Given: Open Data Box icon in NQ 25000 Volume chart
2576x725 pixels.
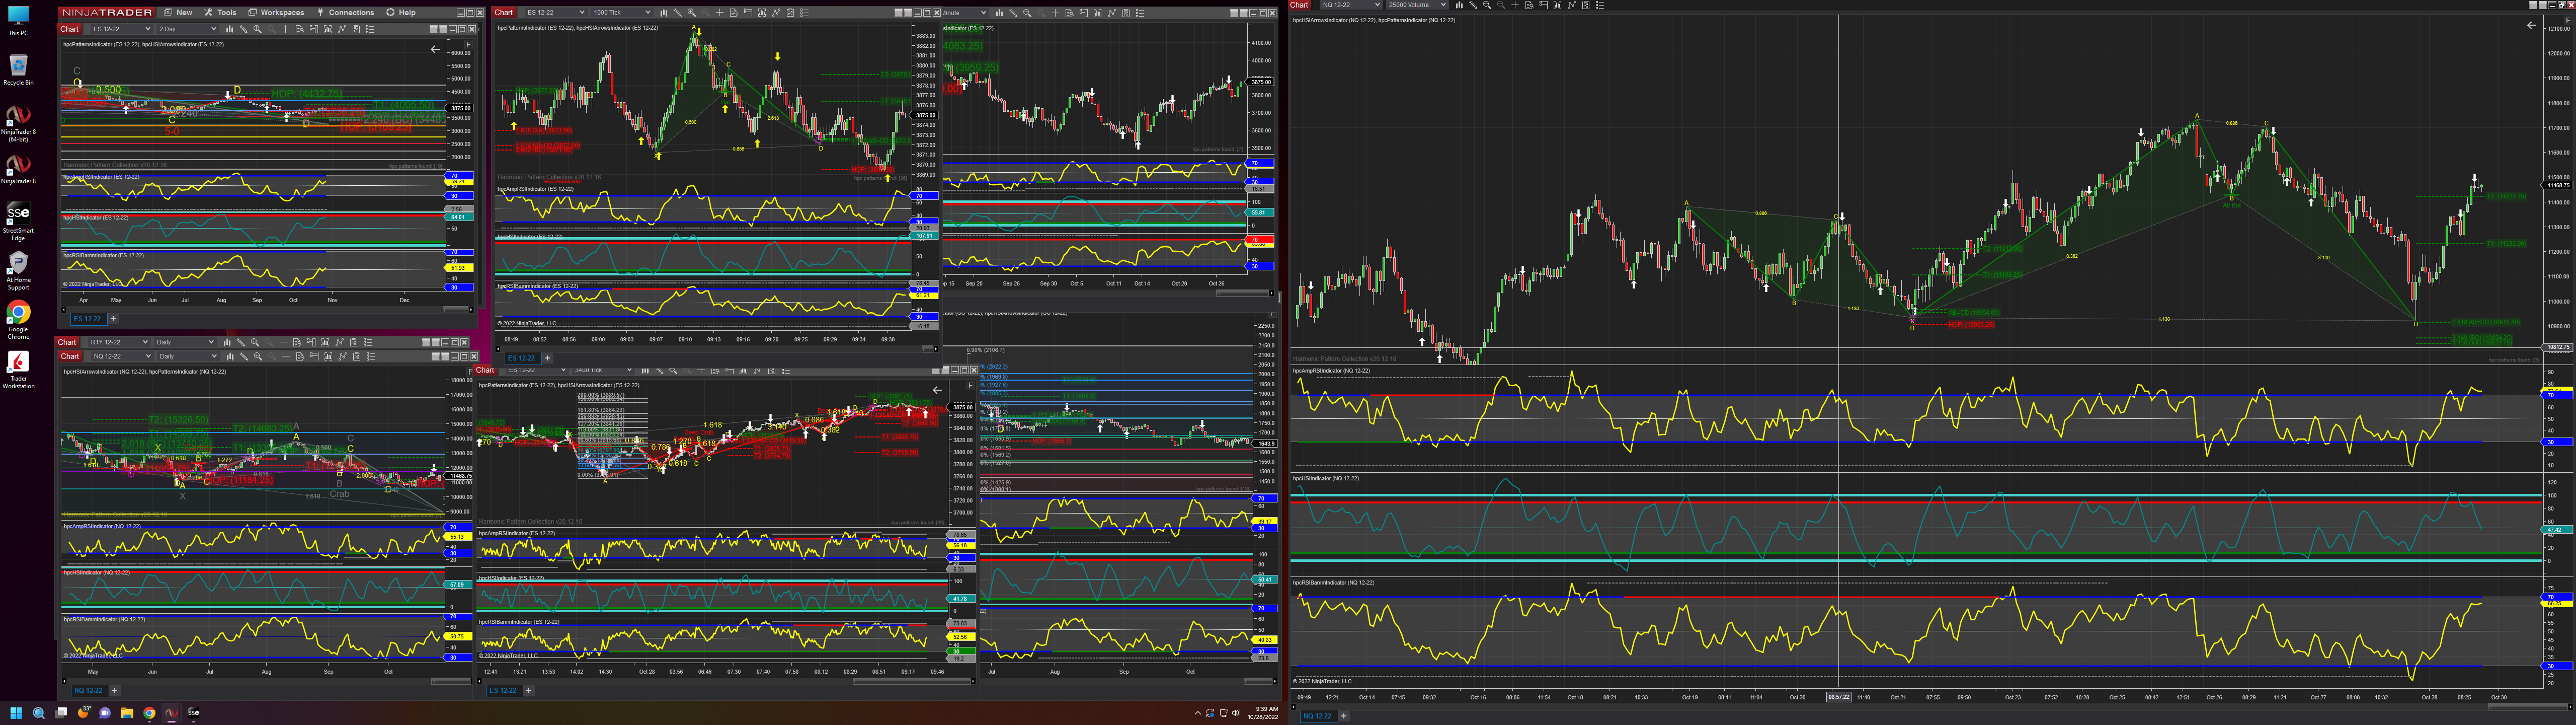Looking at the screenshot, I should [x=1529, y=5].
